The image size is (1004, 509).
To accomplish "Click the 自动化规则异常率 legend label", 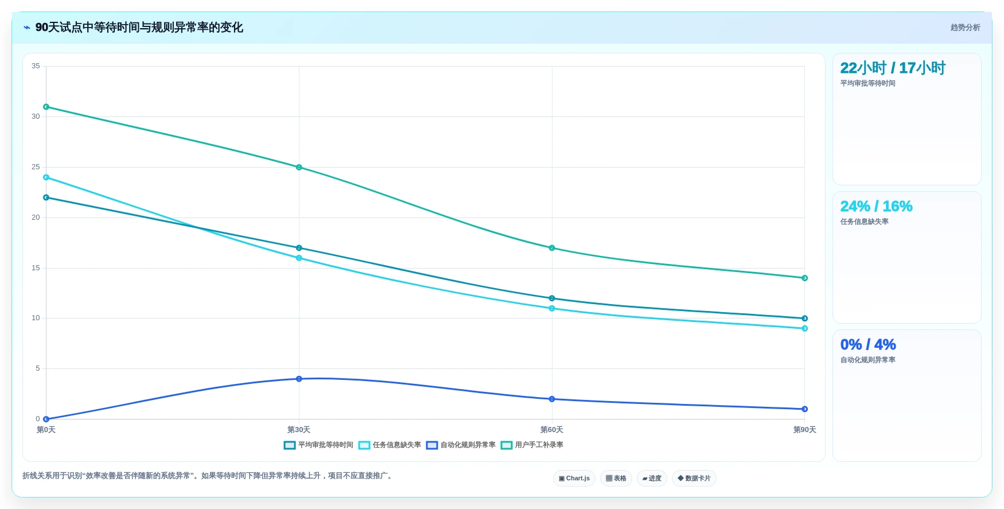I will pos(468,445).
